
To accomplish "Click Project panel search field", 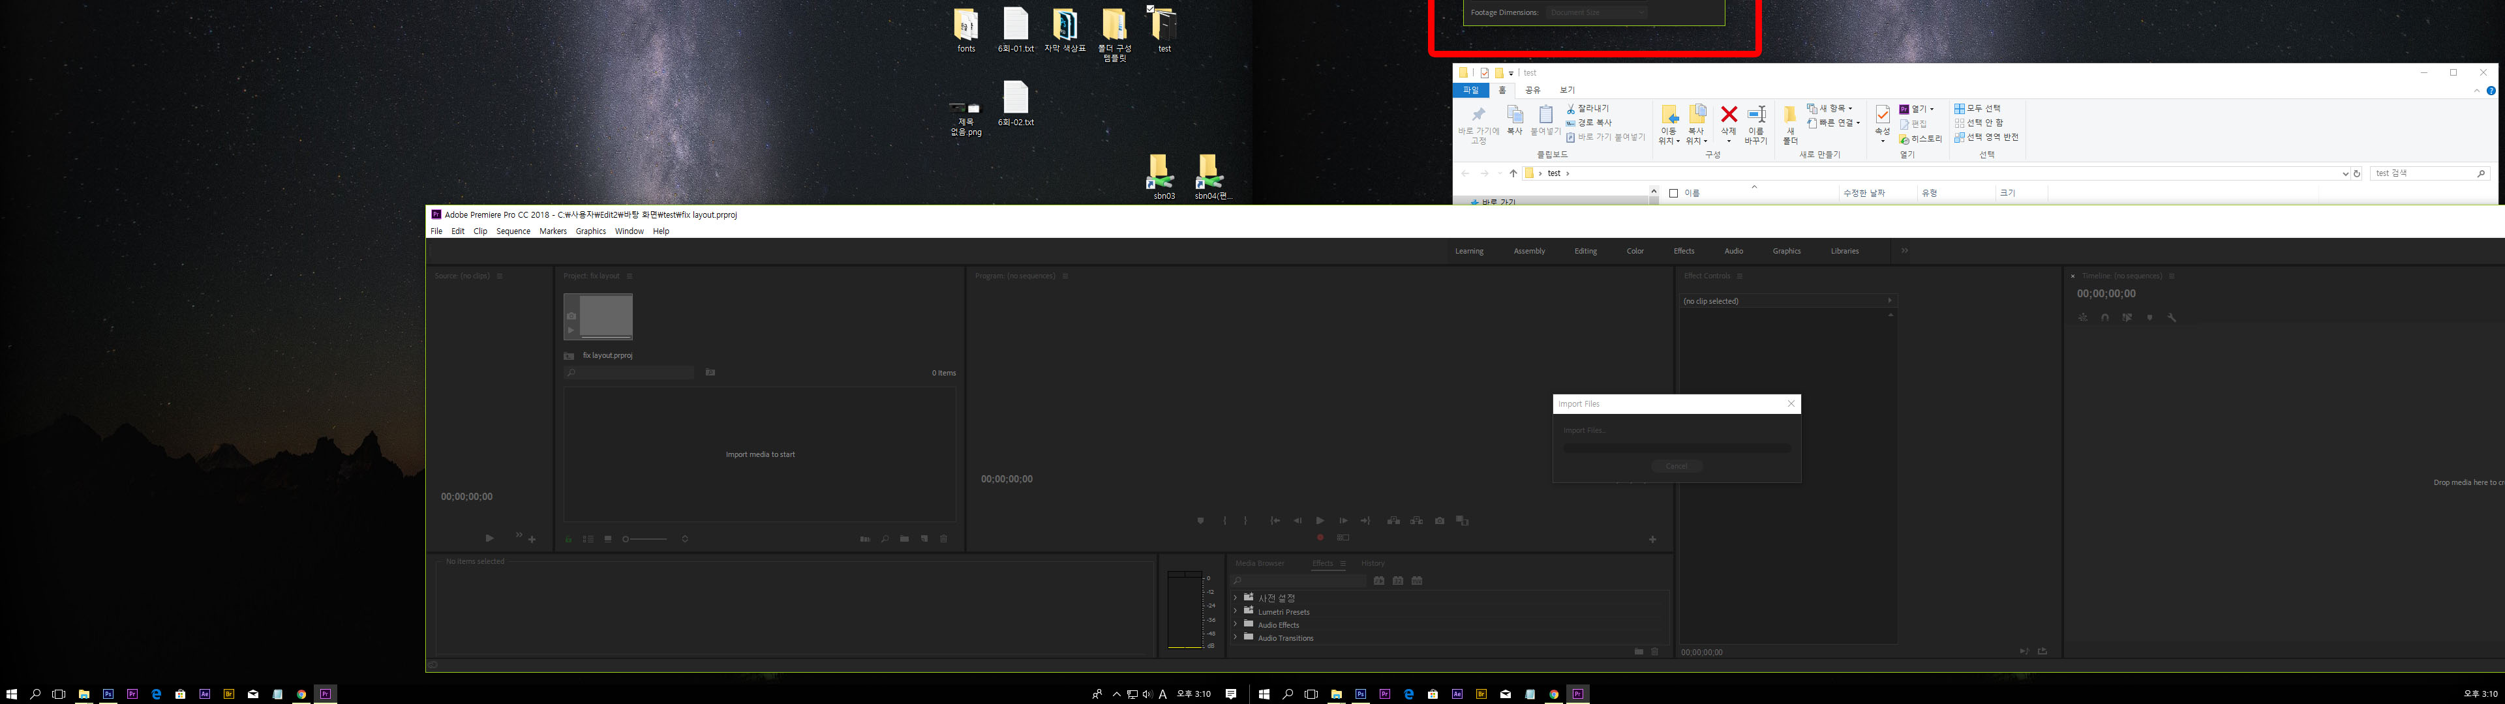I will tap(629, 372).
